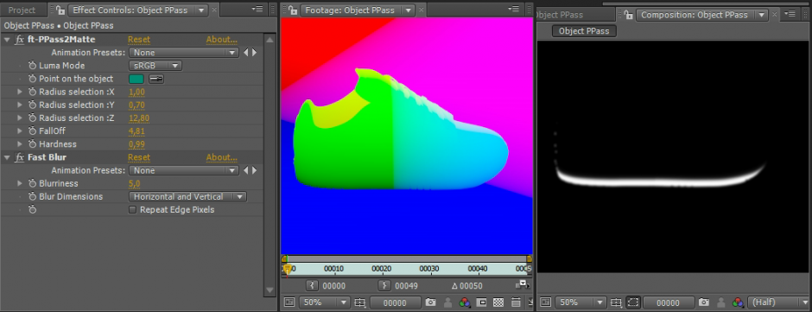The image size is (812, 312).
Task: Go to previous preset for Fast Blur
Action: click(x=246, y=170)
